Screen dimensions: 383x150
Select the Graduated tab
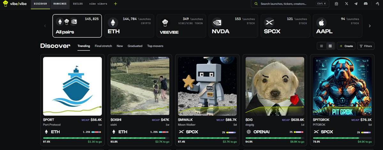135,46
